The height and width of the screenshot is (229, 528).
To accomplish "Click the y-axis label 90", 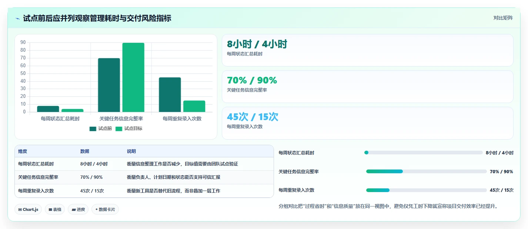I will click(23, 42).
